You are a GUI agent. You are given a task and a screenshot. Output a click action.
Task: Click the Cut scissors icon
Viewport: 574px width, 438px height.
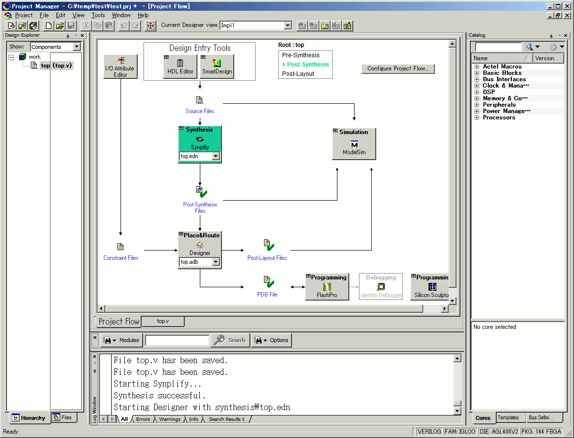coord(86,25)
